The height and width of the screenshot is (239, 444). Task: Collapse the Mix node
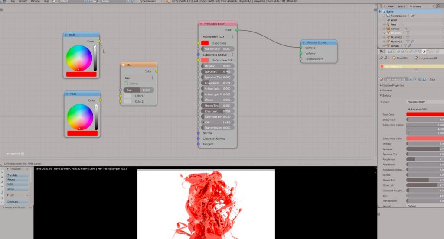pyautogui.click(x=123, y=65)
